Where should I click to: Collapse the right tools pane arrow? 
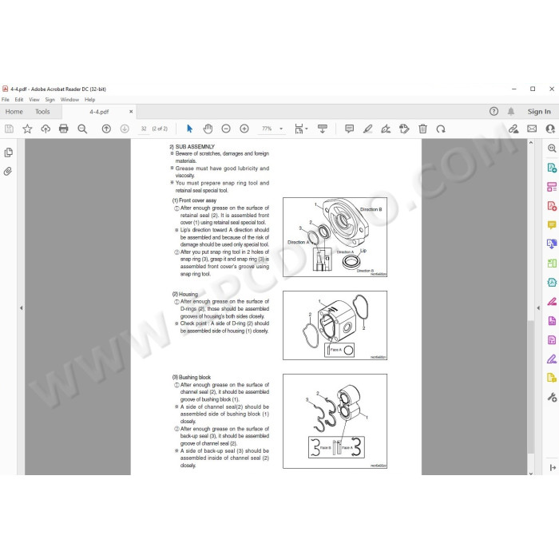[538, 307]
